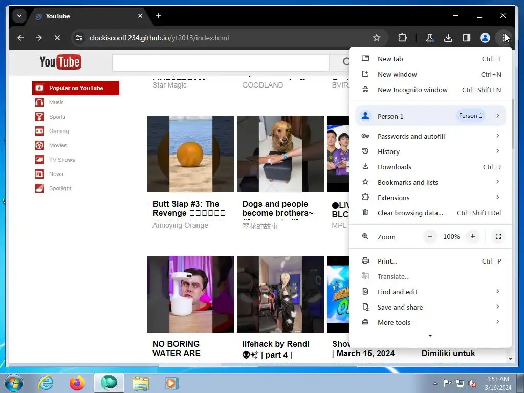Viewport: 524px width, 393px height.
Task: Enter full screen via zoom row icon
Action: coord(498,236)
